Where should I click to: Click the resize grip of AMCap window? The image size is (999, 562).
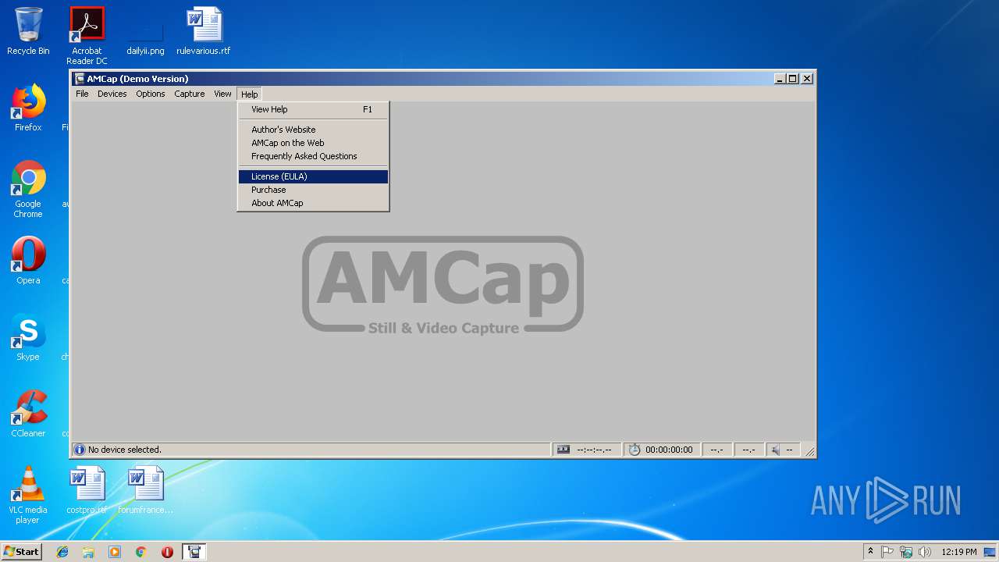(810, 451)
